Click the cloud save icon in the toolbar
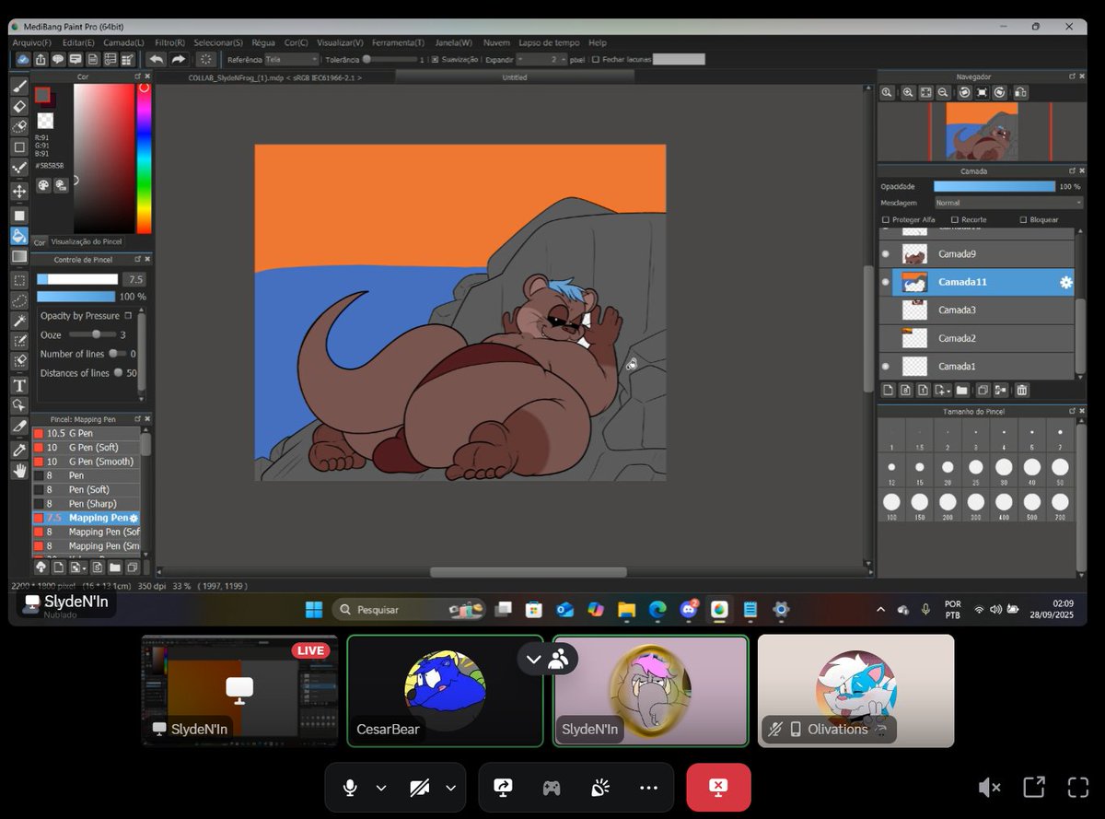 [24, 59]
